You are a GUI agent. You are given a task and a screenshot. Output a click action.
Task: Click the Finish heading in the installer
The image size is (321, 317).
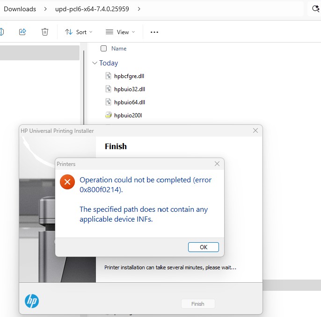click(116, 146)
